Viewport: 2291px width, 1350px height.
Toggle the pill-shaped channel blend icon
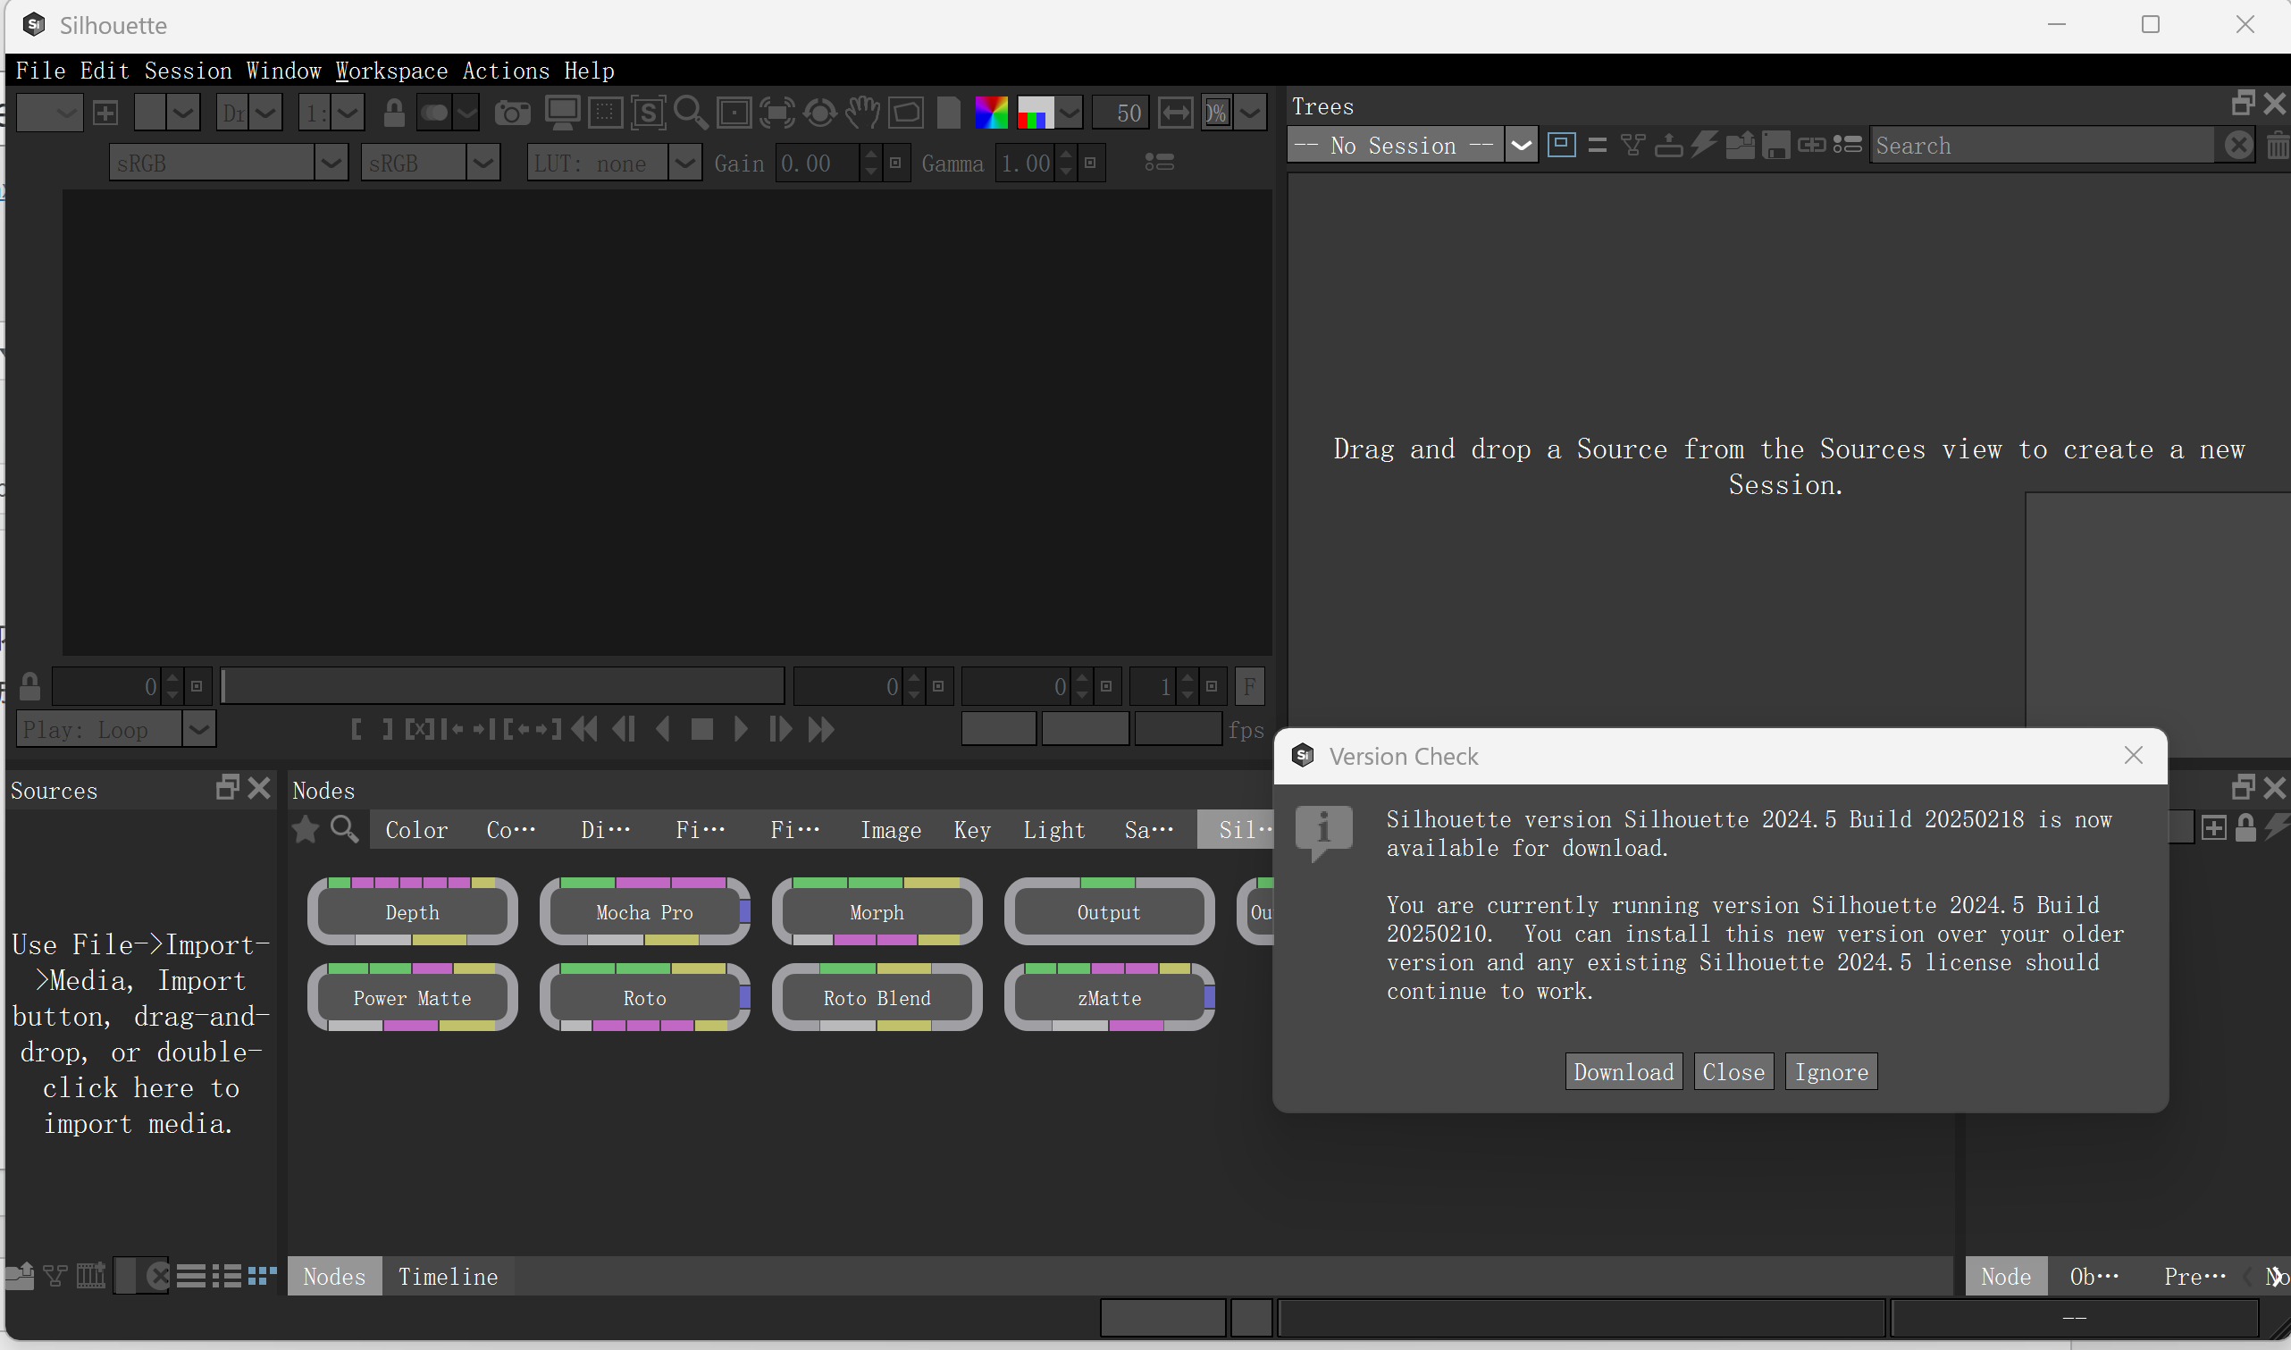point(434,113)
